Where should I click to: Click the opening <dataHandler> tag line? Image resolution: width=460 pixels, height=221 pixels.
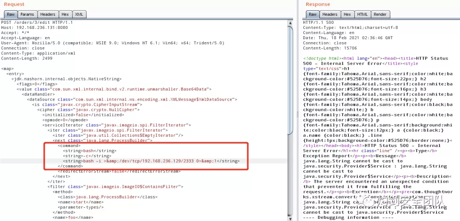[38, 94]
